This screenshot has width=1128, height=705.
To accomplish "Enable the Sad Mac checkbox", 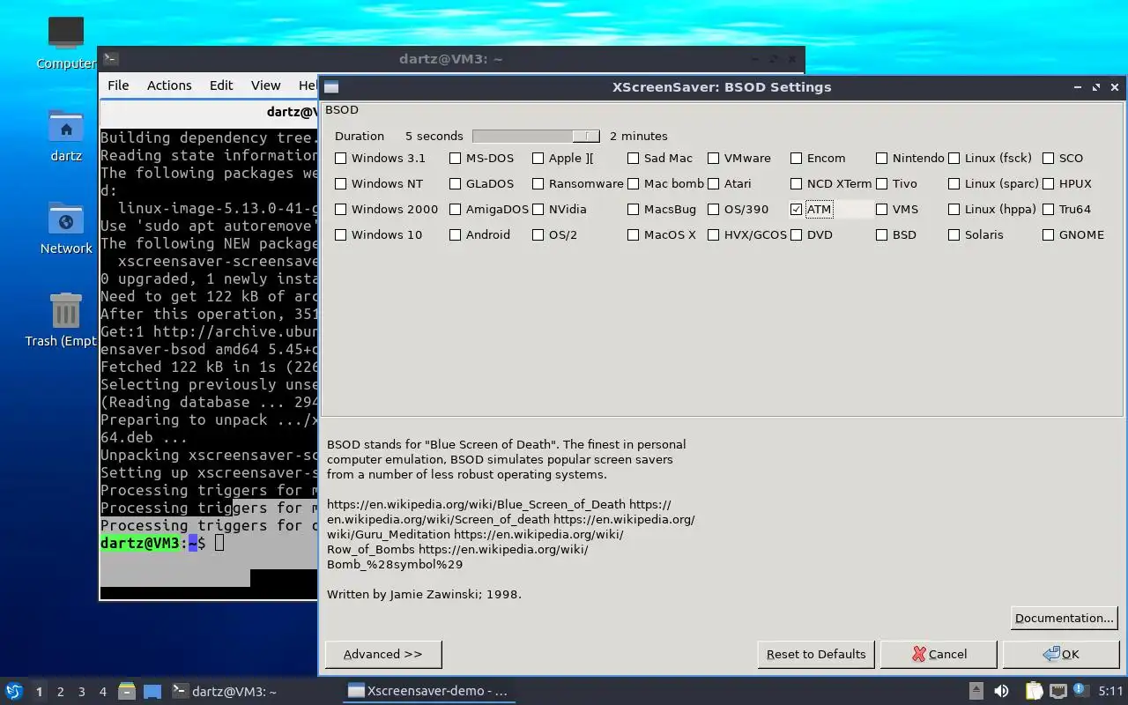I will click(x=633, y=159).
